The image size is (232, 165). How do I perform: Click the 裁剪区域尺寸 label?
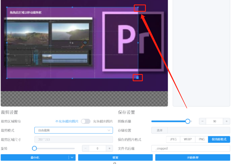[11, 140]
